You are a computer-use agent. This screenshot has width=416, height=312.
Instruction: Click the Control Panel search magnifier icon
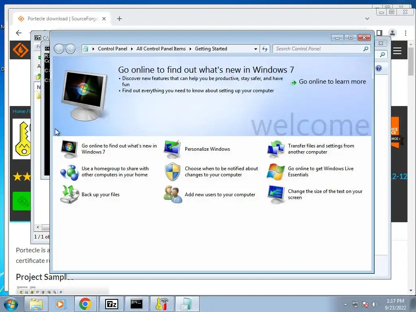pyautogui.click(x=366, y=49)
